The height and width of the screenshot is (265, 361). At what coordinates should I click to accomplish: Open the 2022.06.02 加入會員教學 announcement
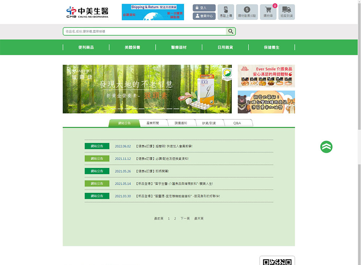pyautogui.click(x=164, y=146)
